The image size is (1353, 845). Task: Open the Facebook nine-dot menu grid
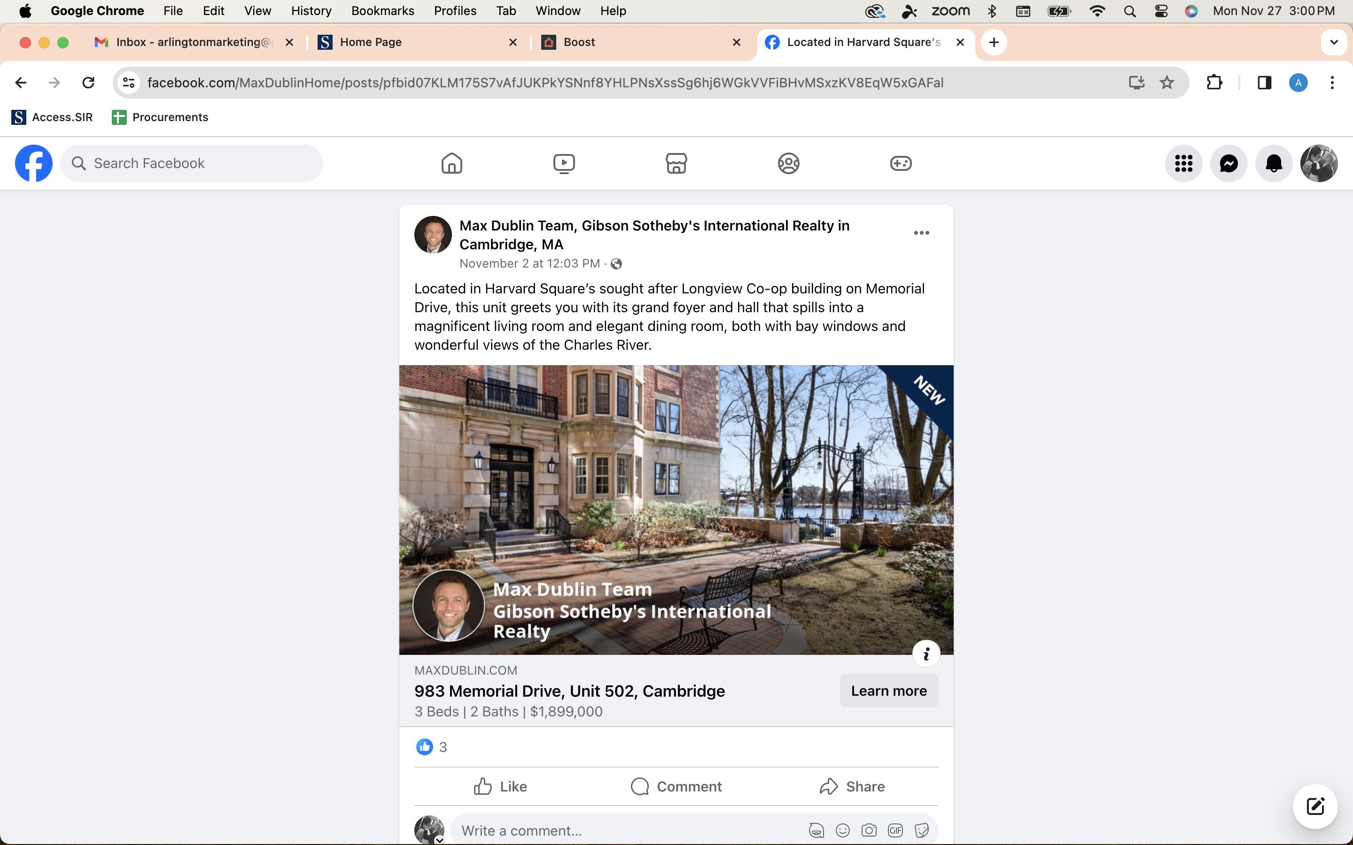(1183, 163)
